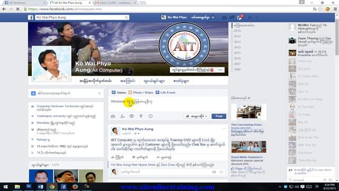Jump to 1982 in the timeline year list
339x191 pixels.
coord(237,70)
